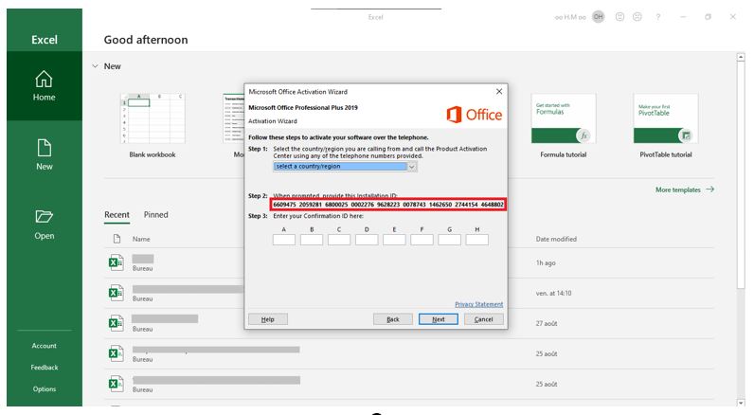This screenshot has height=415, width=754.
Task: Click the More templates link
Action: click(x=684, y=189)
